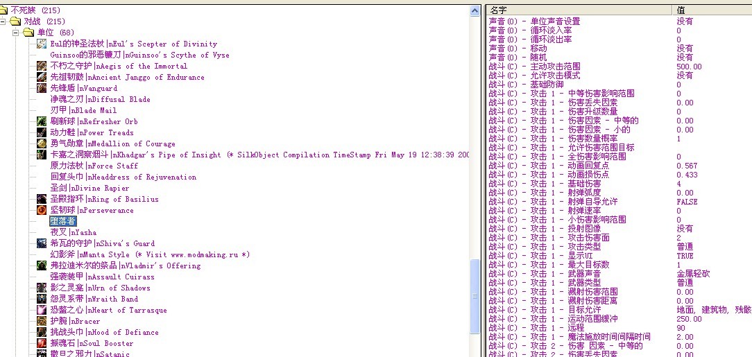Click the Bracer item icon

pos(42,321)
